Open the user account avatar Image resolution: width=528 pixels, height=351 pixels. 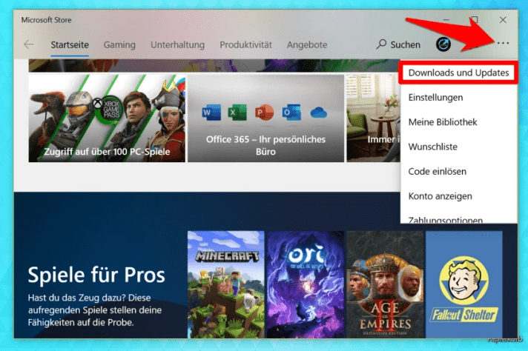point(443,44)
